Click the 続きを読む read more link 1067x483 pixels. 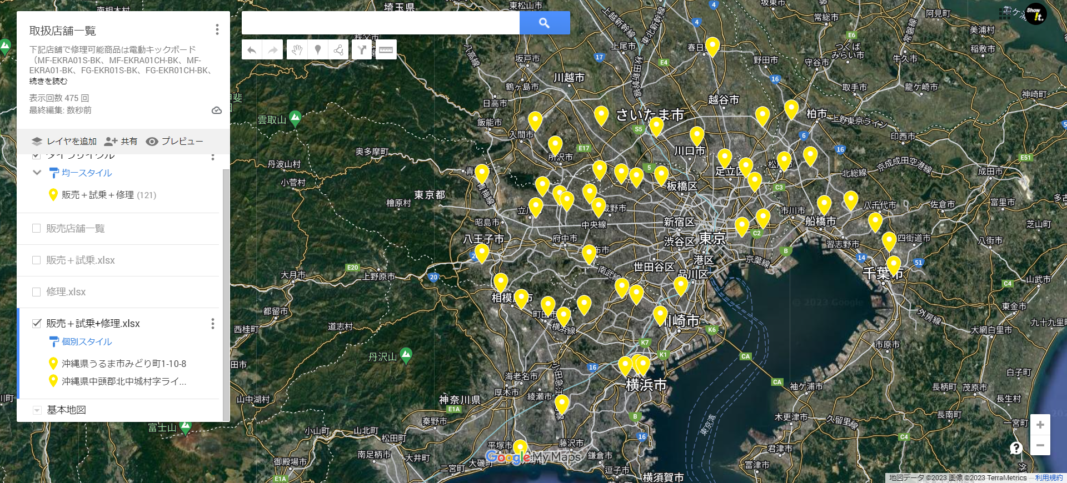point(48,81)
